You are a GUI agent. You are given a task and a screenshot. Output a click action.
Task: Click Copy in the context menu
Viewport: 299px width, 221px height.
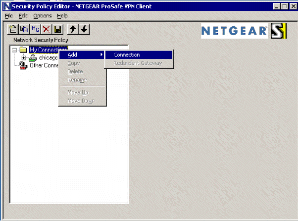(x=82, y=63)
